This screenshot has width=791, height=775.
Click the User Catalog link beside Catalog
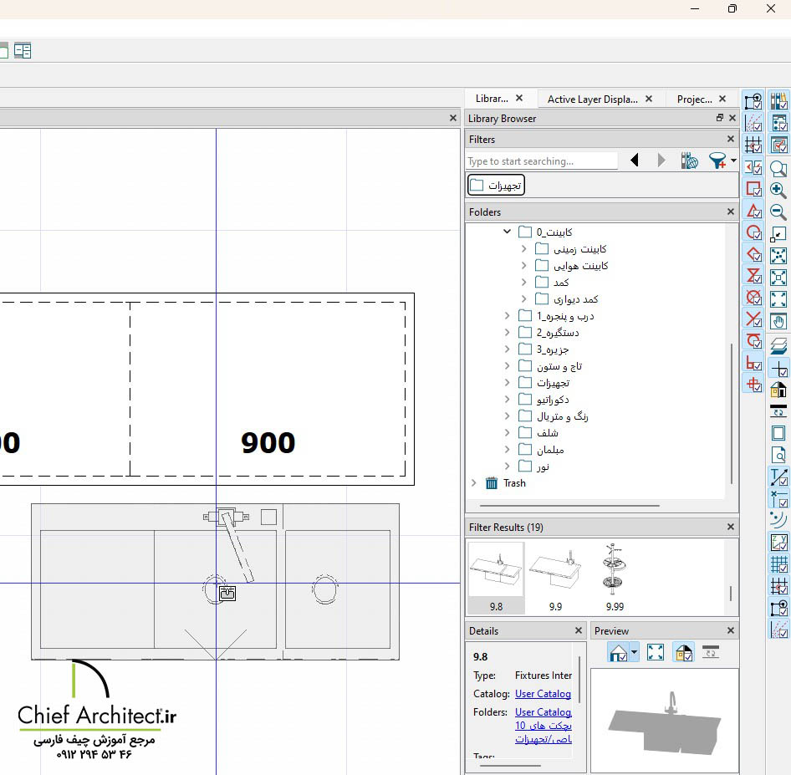pos(543,694)
